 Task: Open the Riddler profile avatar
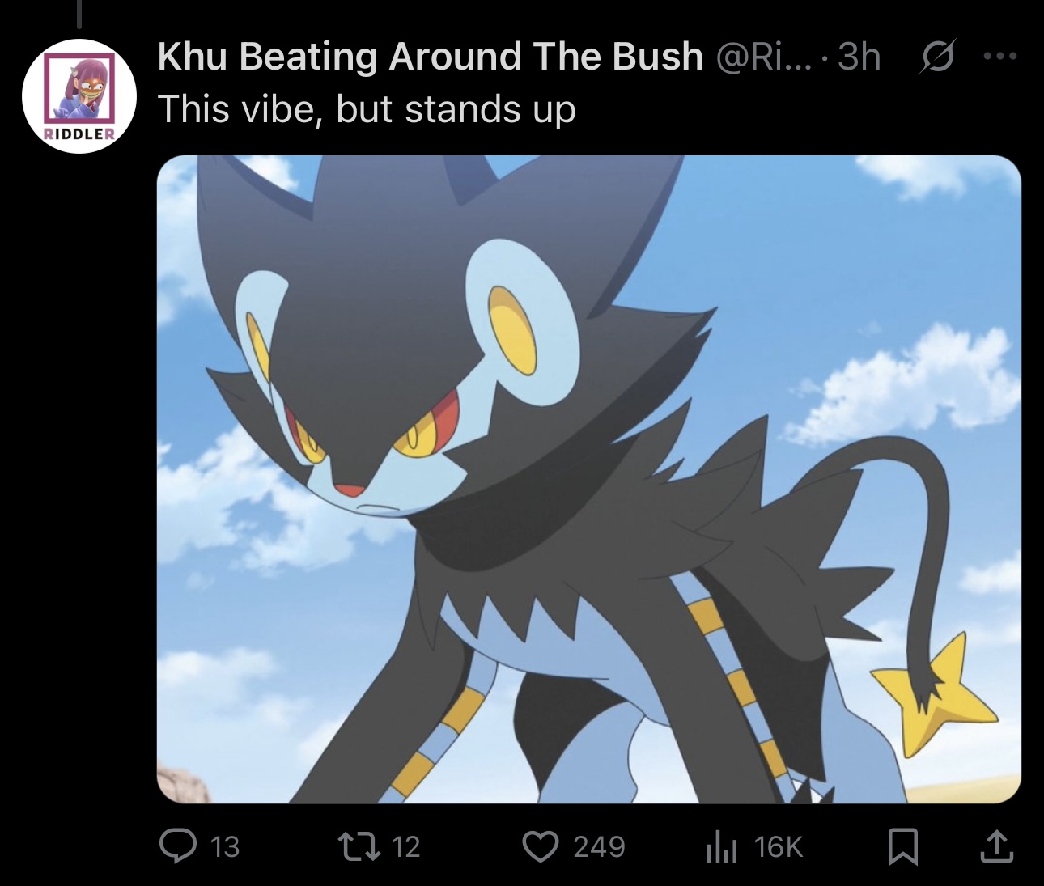[x=79, y=95]
